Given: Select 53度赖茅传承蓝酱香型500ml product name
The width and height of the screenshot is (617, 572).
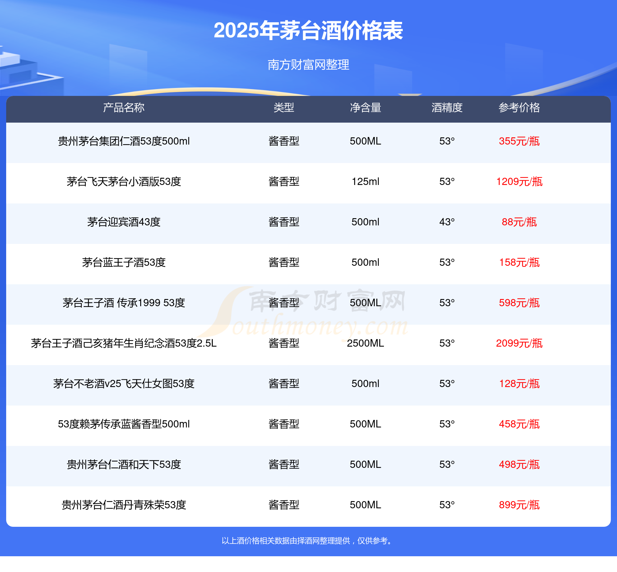Looking at the screenshot, I should coord(124,424).
